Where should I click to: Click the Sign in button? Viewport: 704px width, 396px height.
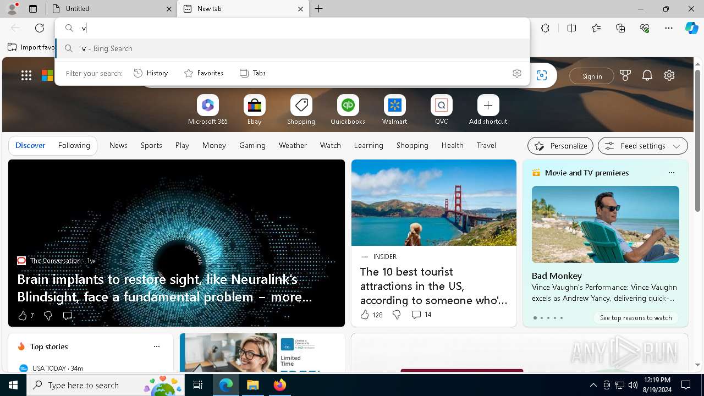point(592,76)
